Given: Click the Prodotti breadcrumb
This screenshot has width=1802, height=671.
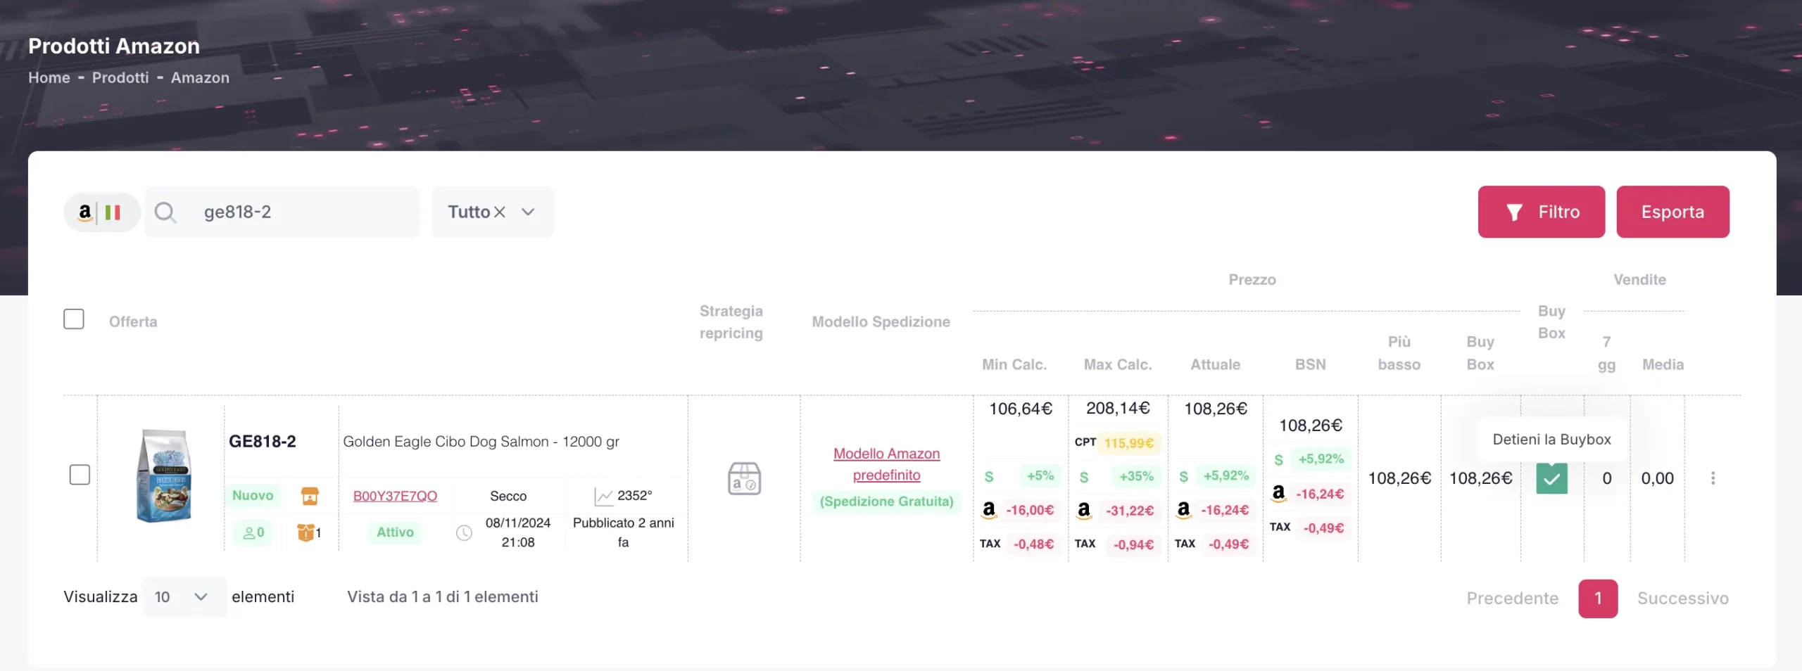Looking at the screenshot, I should [x=120, y=77].
